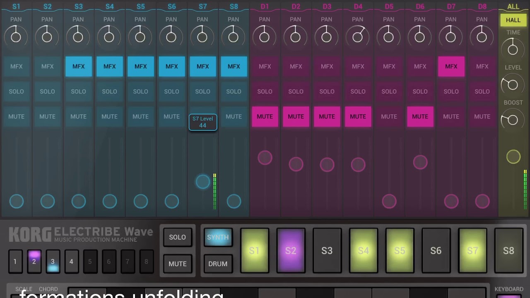Solo the D3 drum channel

point(327,91)
